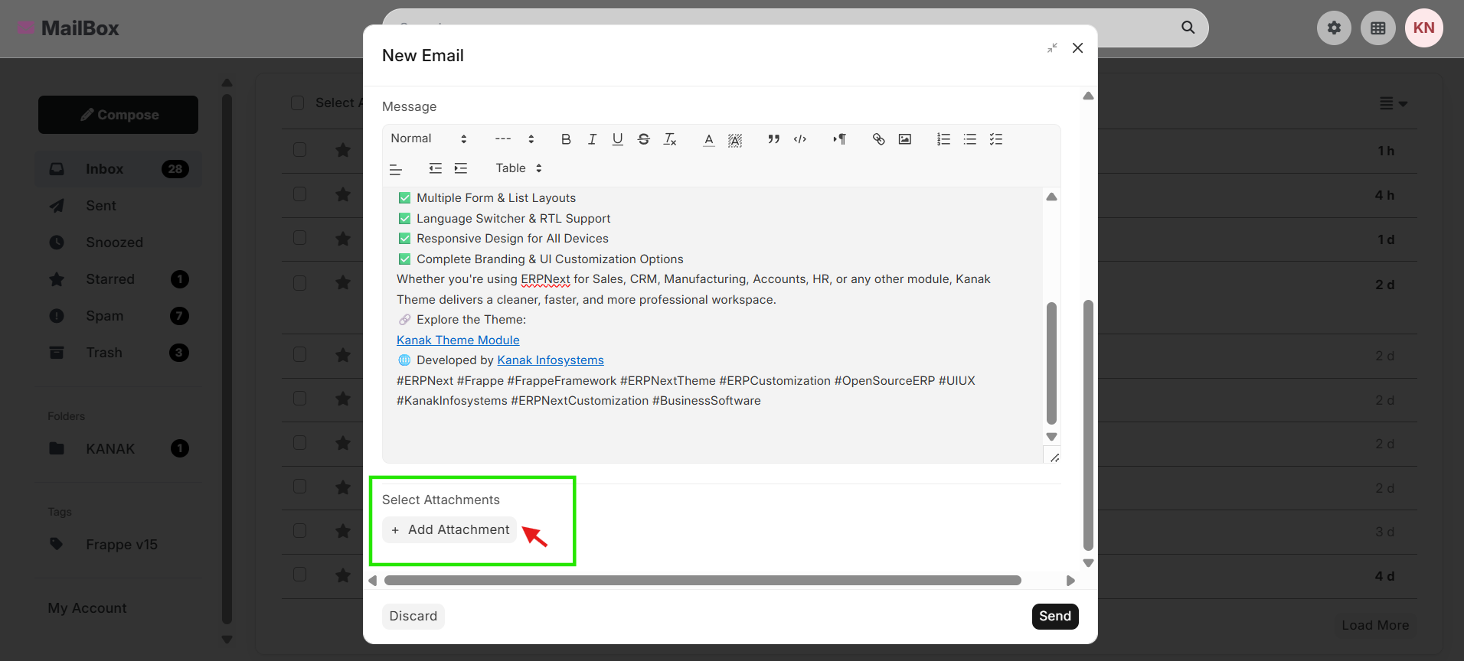Click the message editor vertical scrollbar

click(x=1051, y=363)
